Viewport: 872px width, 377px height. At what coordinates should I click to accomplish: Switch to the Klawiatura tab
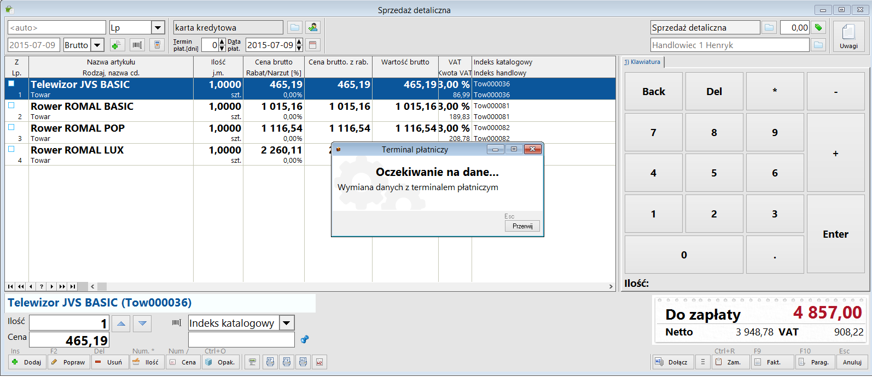click(643, 62)
